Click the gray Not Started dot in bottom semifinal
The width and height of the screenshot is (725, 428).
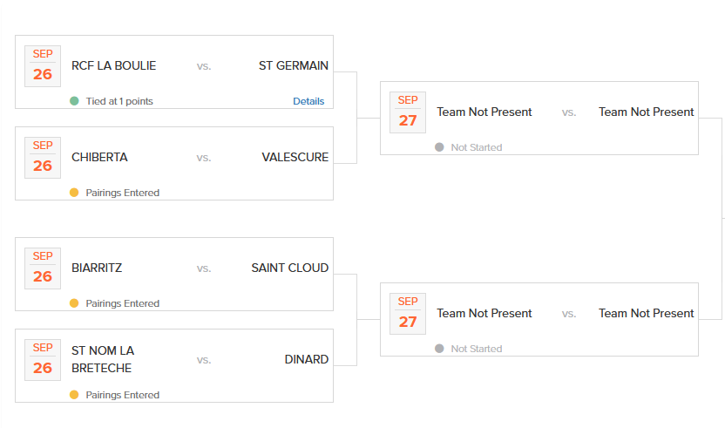pos(439,349)
